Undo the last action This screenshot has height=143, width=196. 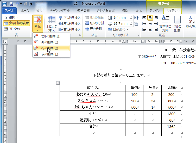[17, 4]
